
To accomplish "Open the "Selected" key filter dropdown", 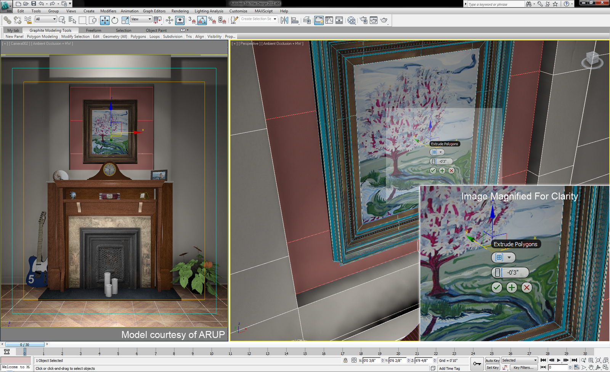I will click(519, 360).
